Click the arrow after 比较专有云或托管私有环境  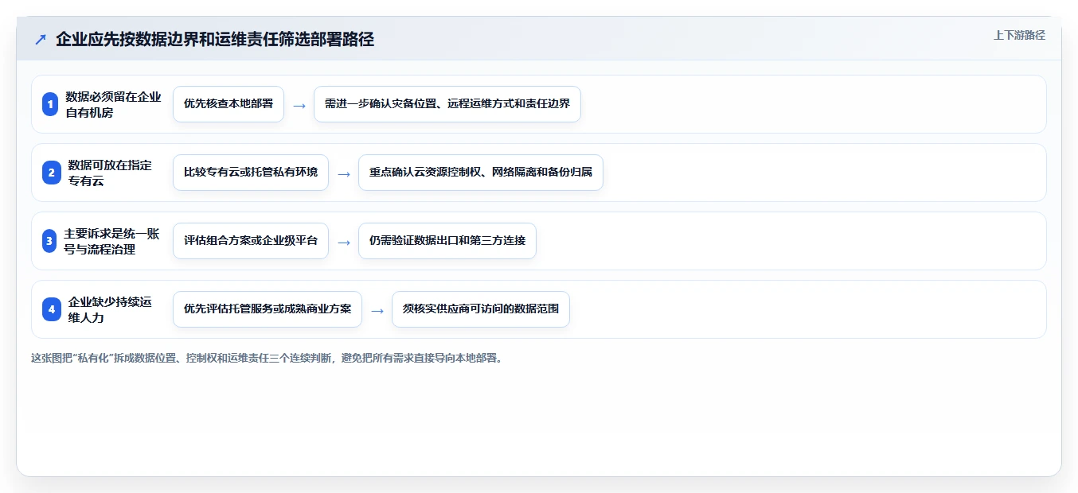pyautogui.click(x=344, y=173)
